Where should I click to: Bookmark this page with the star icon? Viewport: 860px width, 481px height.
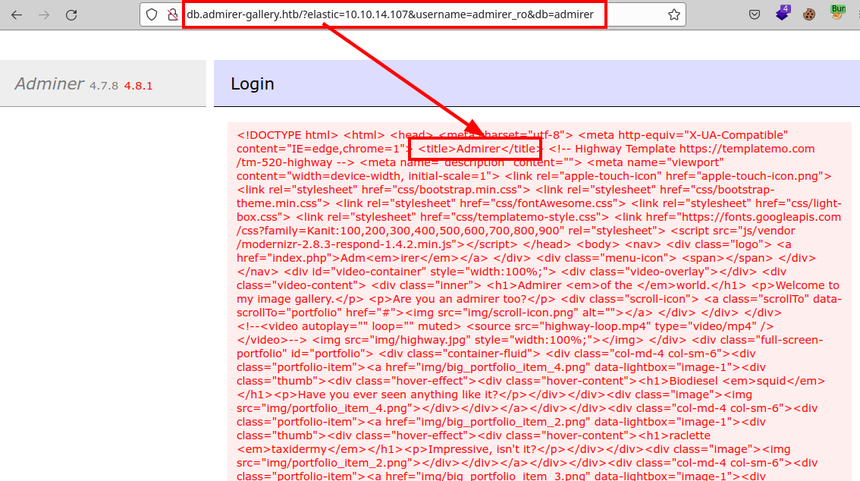674,15
